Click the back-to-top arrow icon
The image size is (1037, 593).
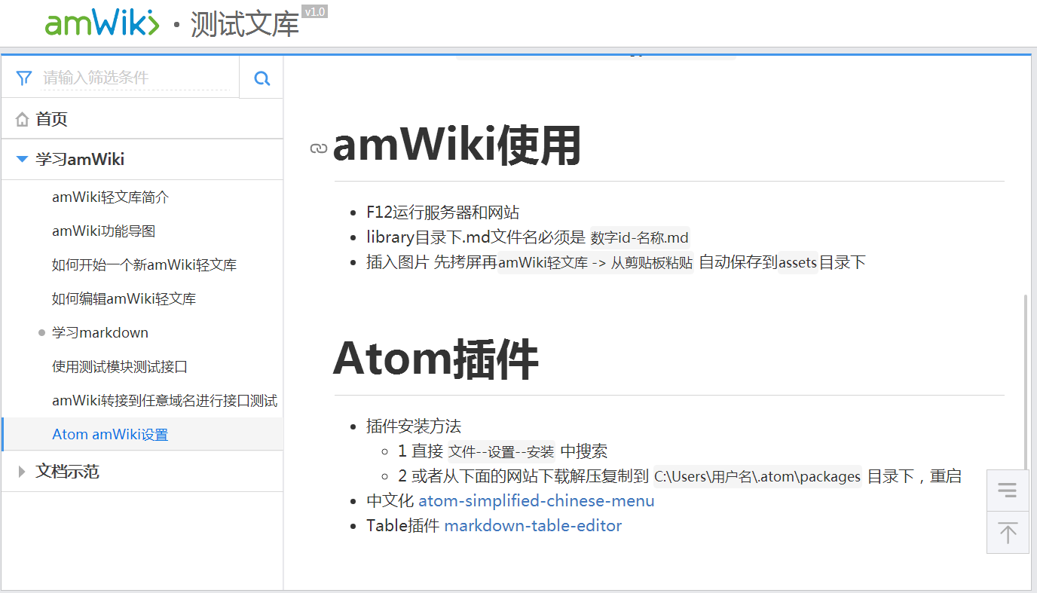1008,533
